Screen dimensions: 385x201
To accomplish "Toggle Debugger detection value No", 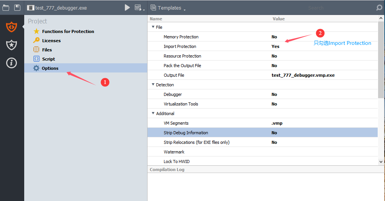I will (x=274, y=94).
